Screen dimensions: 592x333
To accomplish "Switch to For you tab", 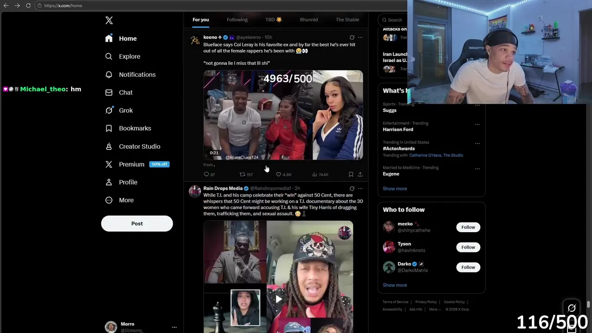I will point(201,20).
